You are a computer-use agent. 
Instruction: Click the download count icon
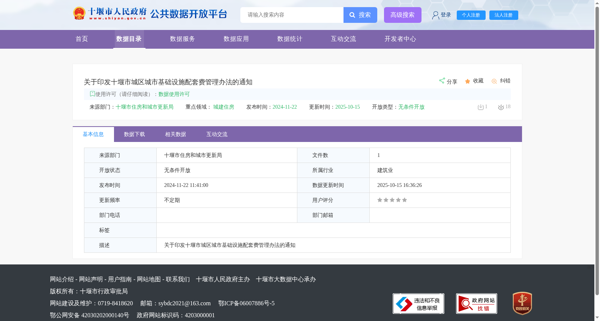[x=481, y=107]
